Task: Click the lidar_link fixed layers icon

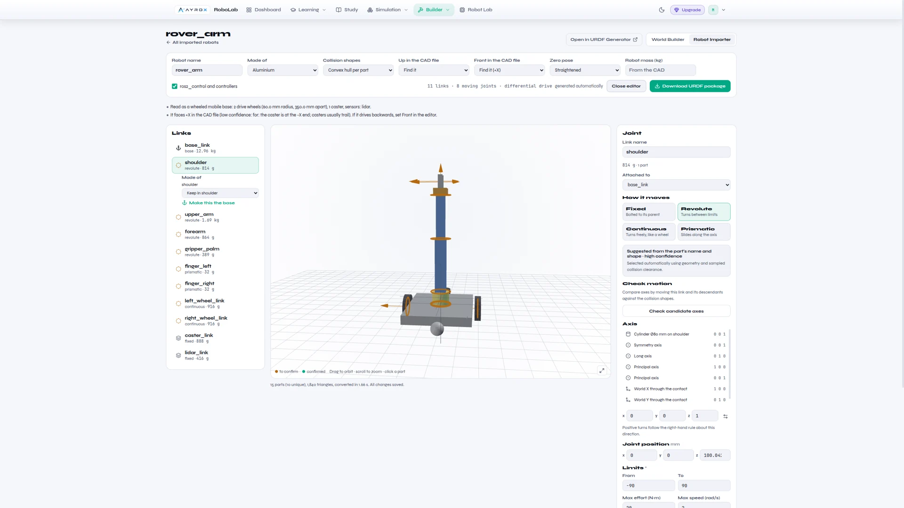Action: pyautogui.click(x=178, y=356)
